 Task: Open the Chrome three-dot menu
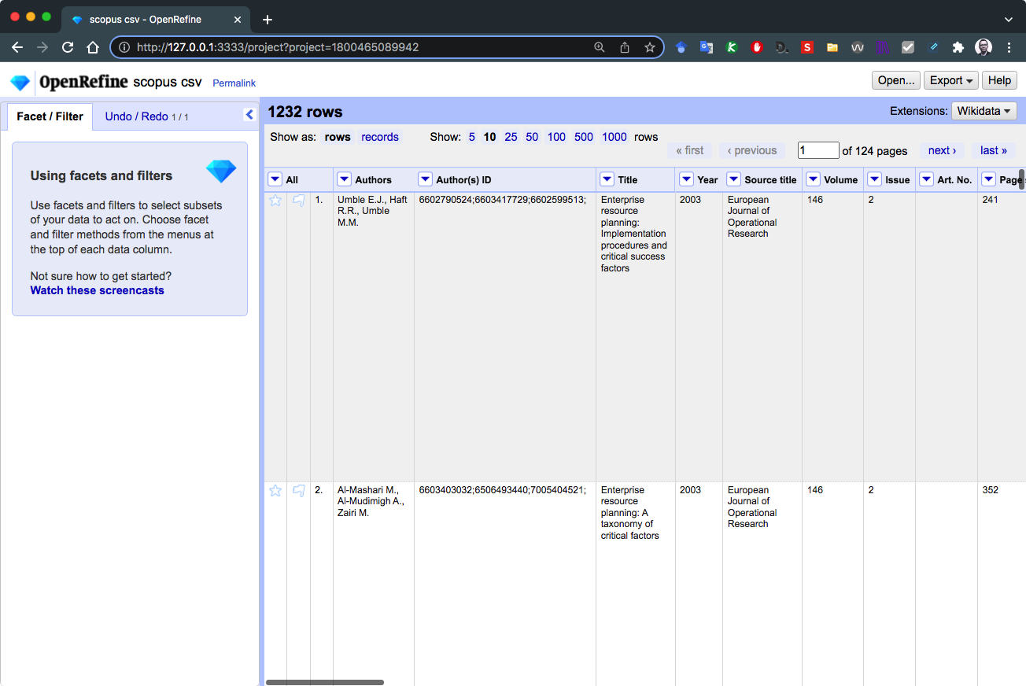(1009, 47)
